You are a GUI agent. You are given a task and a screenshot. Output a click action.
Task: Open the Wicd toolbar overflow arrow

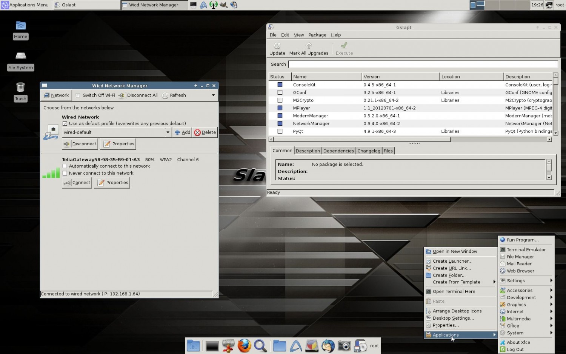(213, 95)
